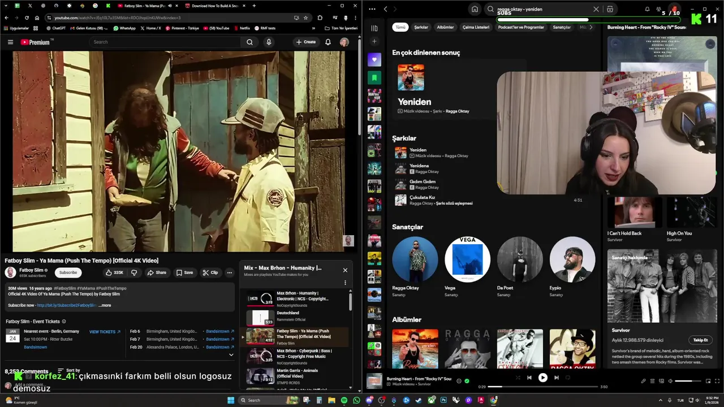The image size is (724, 407).
Task: Close the Mix playlist panel
Action: (345, 270)
